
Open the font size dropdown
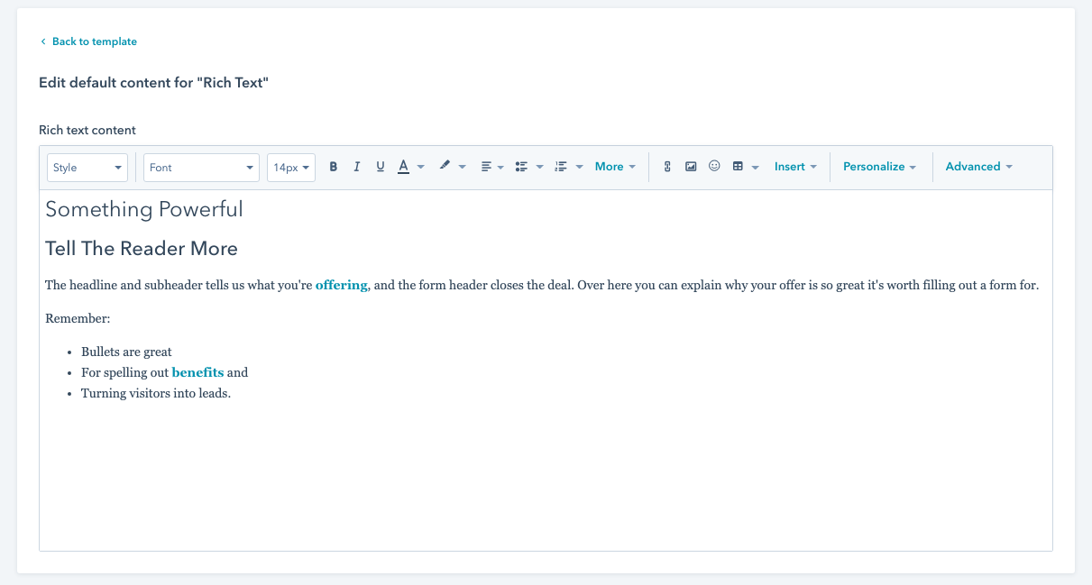point(290,167)
